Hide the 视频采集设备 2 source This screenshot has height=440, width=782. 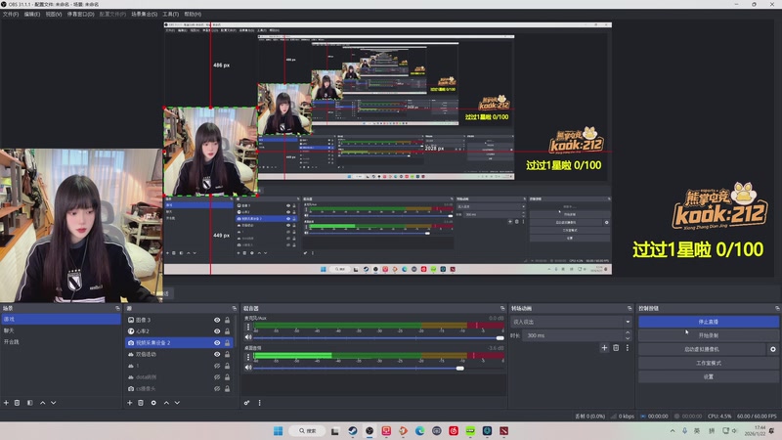point(217,343)
